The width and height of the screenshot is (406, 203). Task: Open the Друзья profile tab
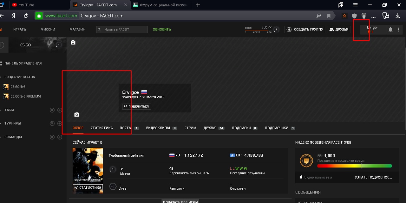coord(210,128)
